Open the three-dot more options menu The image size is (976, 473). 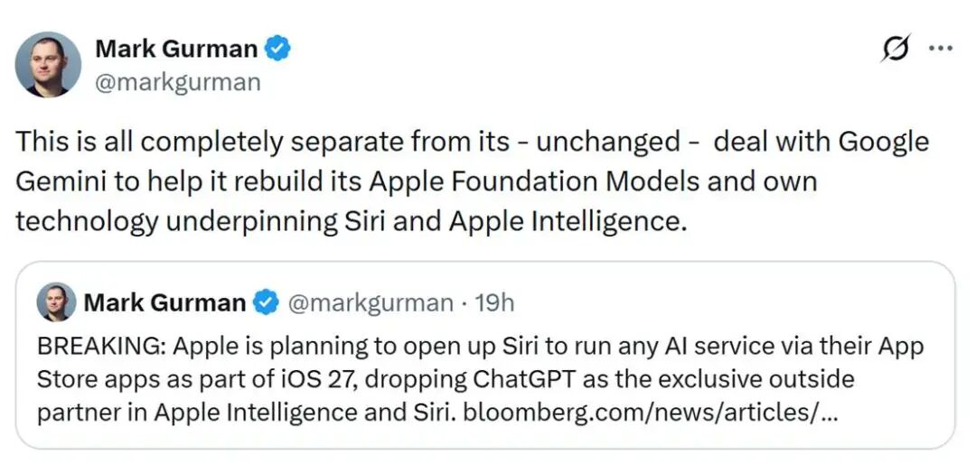(940, 51)
